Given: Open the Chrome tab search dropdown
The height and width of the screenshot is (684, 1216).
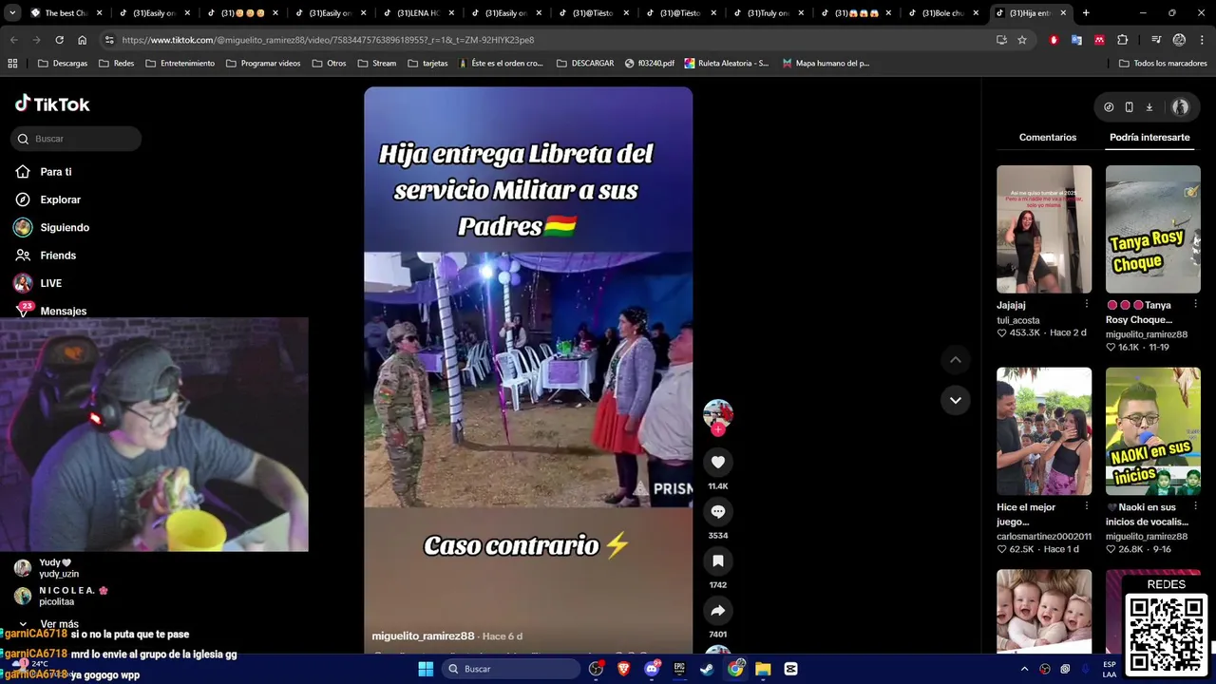Looking at the screenshot, I should (11, 13).
